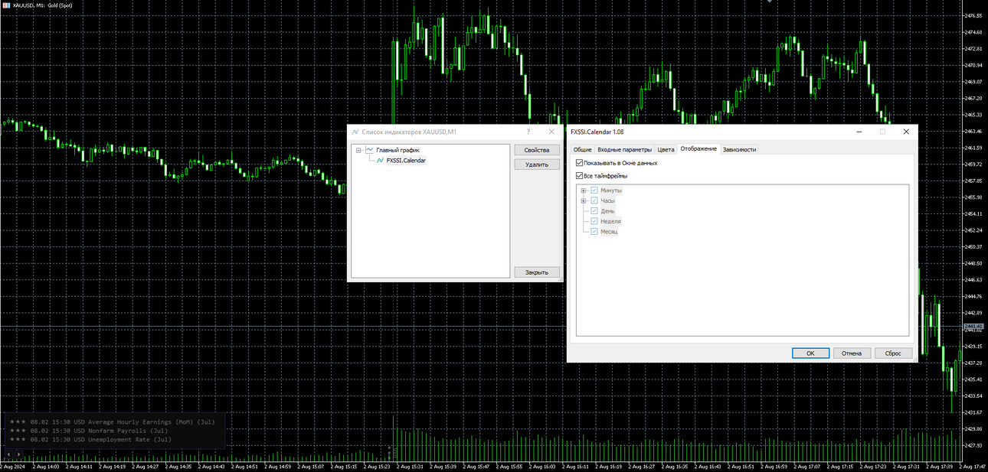Click the indicator icon in Список индикаторов title bar
The height and width of the screenshot is (472, 988).
355,132
